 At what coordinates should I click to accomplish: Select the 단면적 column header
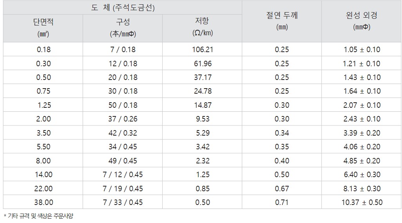point(43,27)
